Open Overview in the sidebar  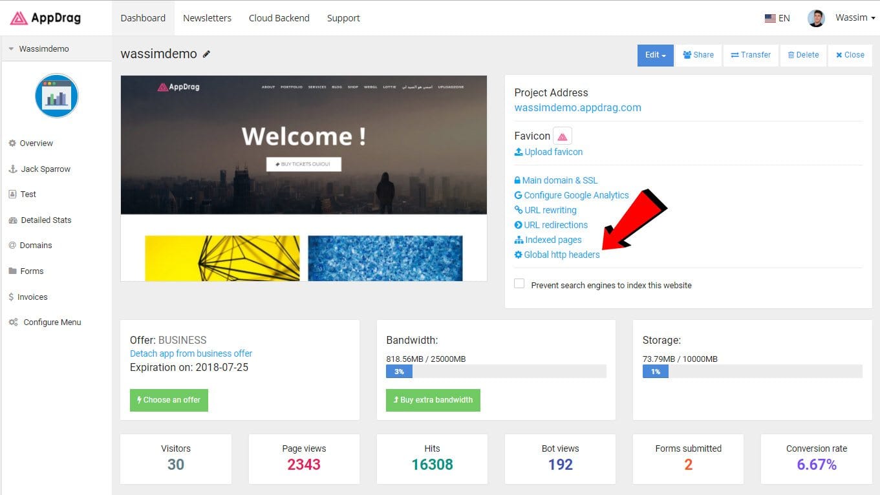36,143
